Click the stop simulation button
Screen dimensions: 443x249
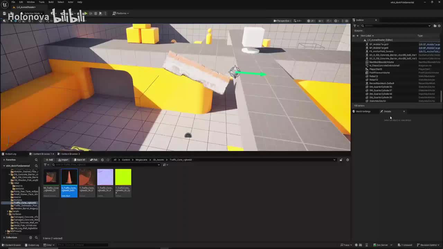point(96,13)
